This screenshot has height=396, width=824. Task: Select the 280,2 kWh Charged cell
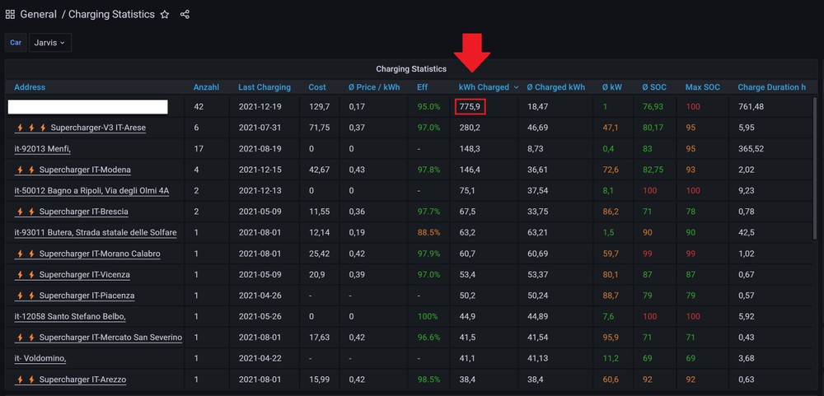[470, 128]
